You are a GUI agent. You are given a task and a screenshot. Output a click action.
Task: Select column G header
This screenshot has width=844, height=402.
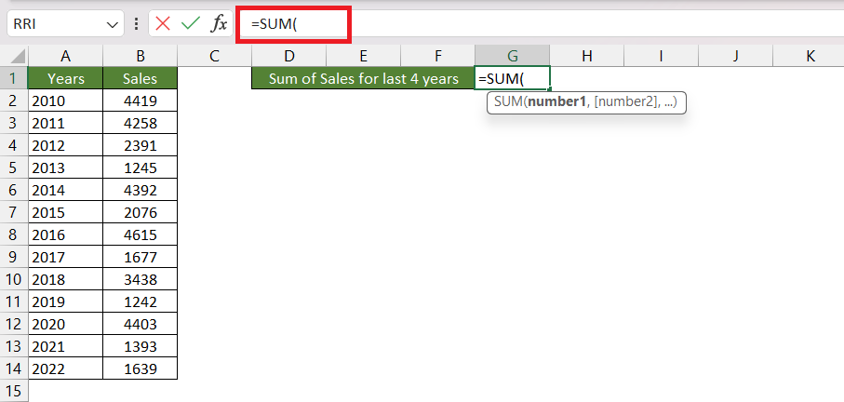click(x=513, y=56)
